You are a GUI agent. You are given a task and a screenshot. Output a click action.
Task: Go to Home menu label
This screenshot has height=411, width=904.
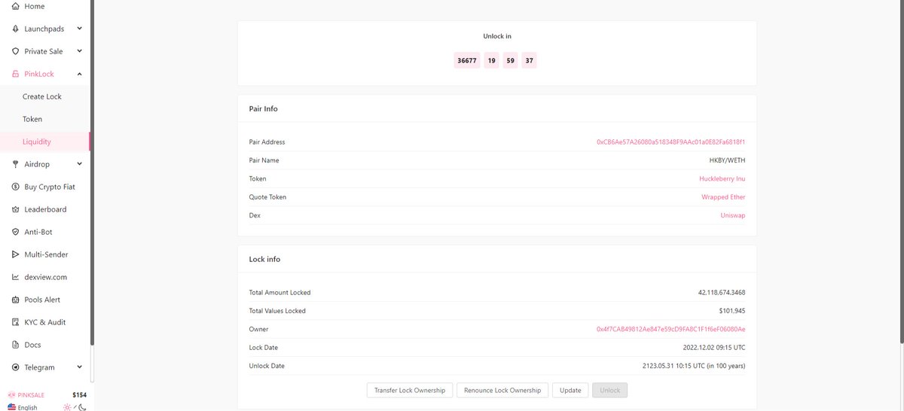tap(35, 6)
